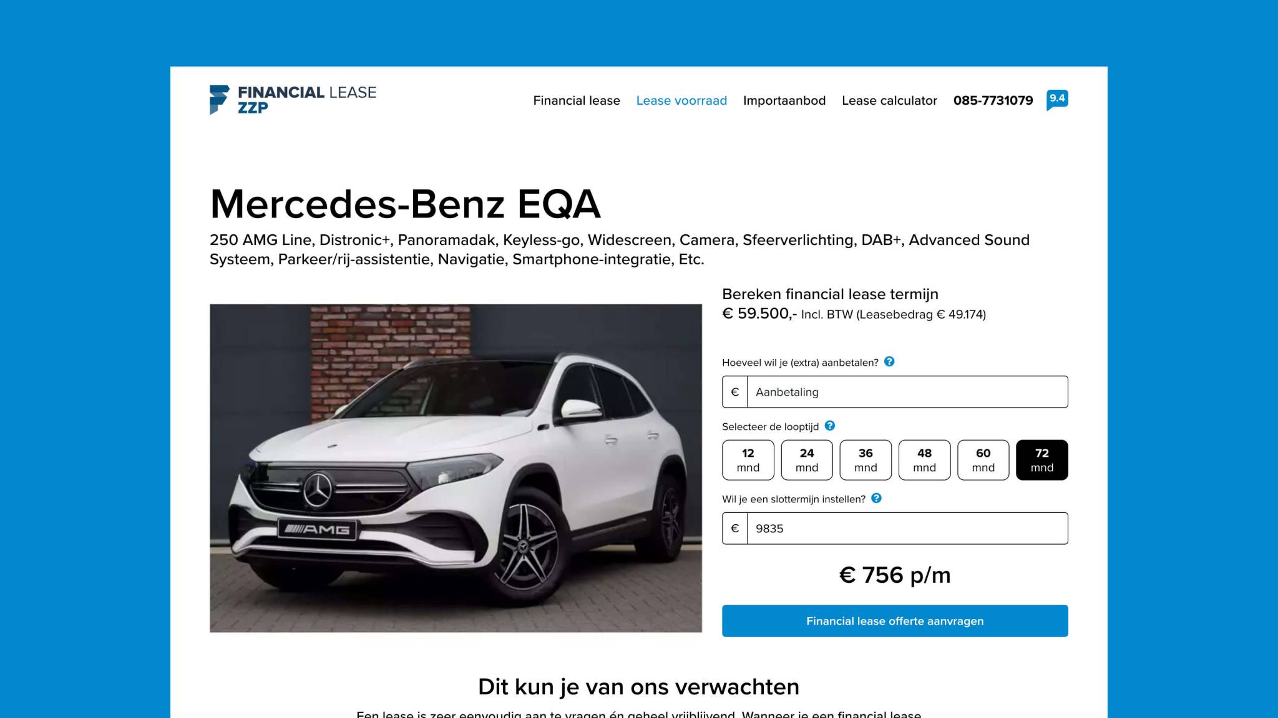Open the Importaanbod menu item
This screenshot has width=1278, height=718.
(784, 100)
